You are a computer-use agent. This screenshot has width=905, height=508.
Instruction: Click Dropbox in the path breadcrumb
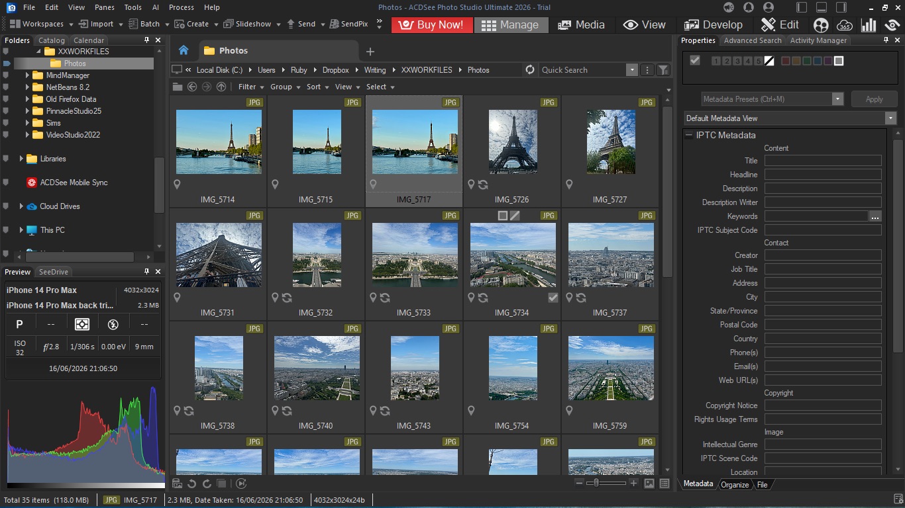click(336, 70)
